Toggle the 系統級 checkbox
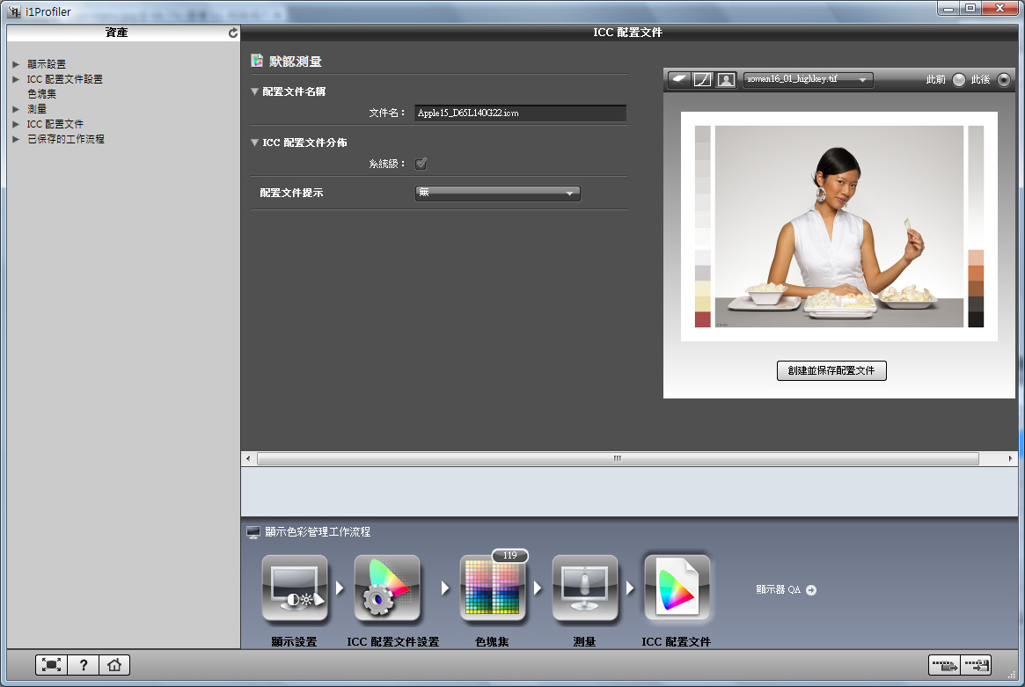1025x687 pixels. coord(421,164)
